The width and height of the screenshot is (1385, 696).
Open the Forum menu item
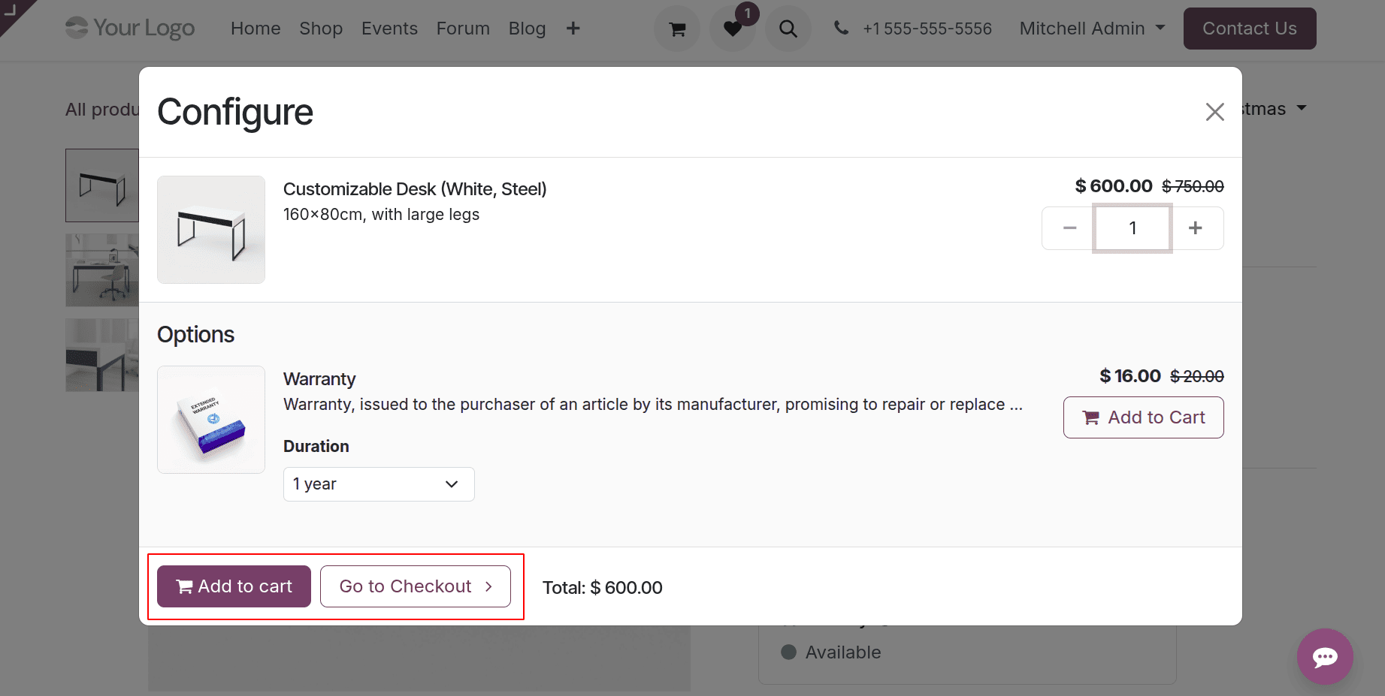[463, 29]
